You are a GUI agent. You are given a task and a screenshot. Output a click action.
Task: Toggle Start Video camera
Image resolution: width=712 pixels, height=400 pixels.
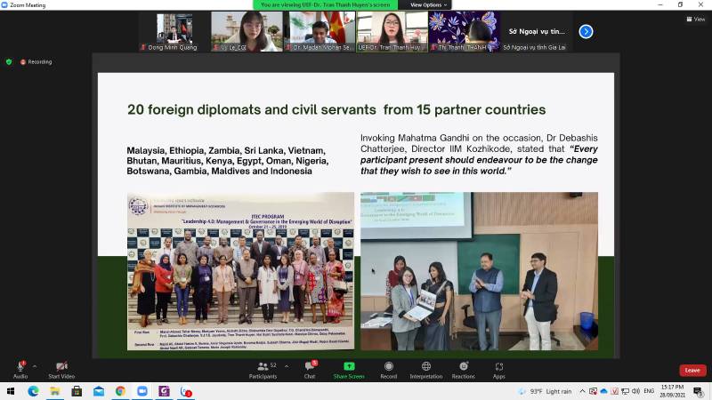61,368
